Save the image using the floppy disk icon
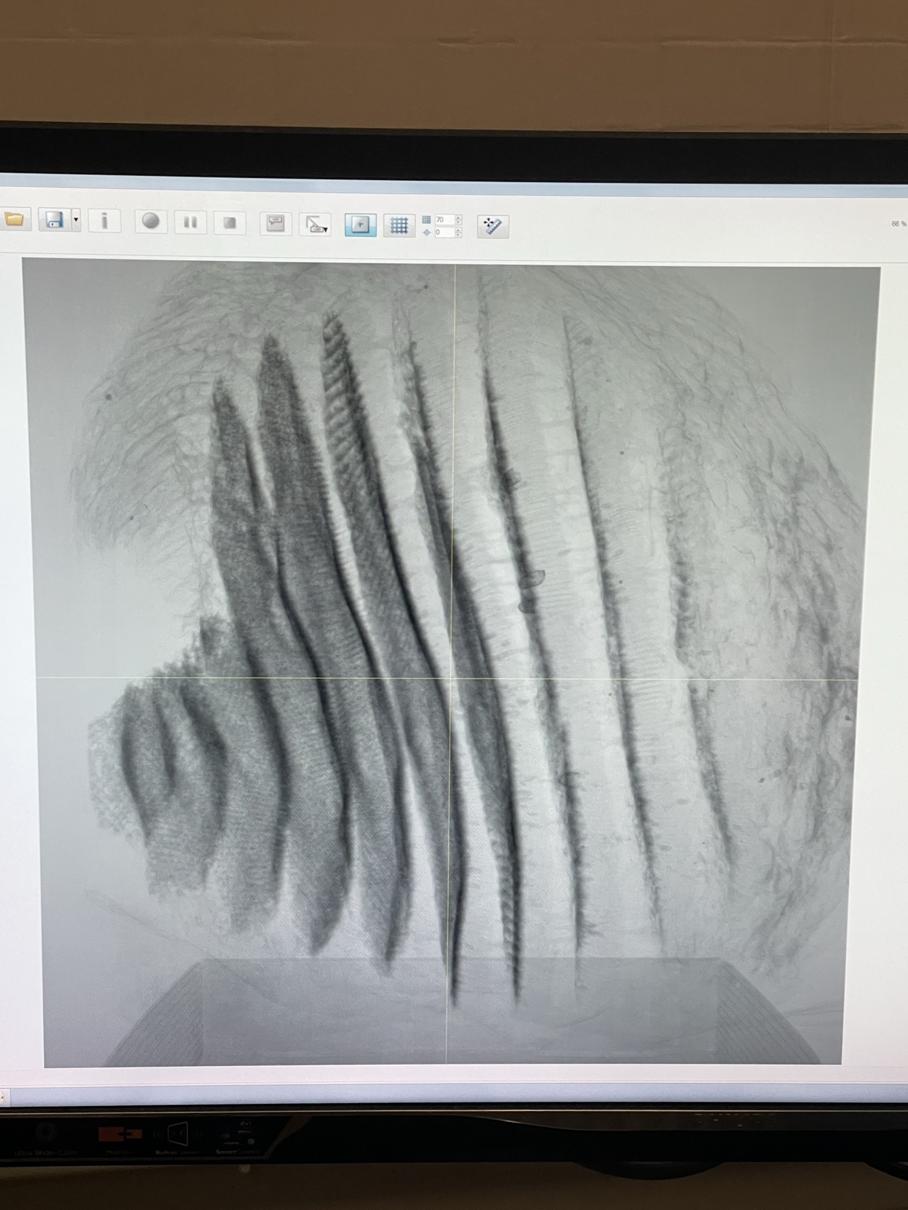 click(x=54, y=220)
